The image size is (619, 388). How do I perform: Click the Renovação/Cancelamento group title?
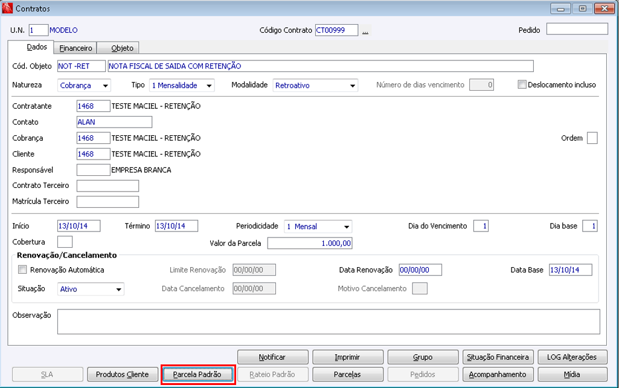click(66, 255)
